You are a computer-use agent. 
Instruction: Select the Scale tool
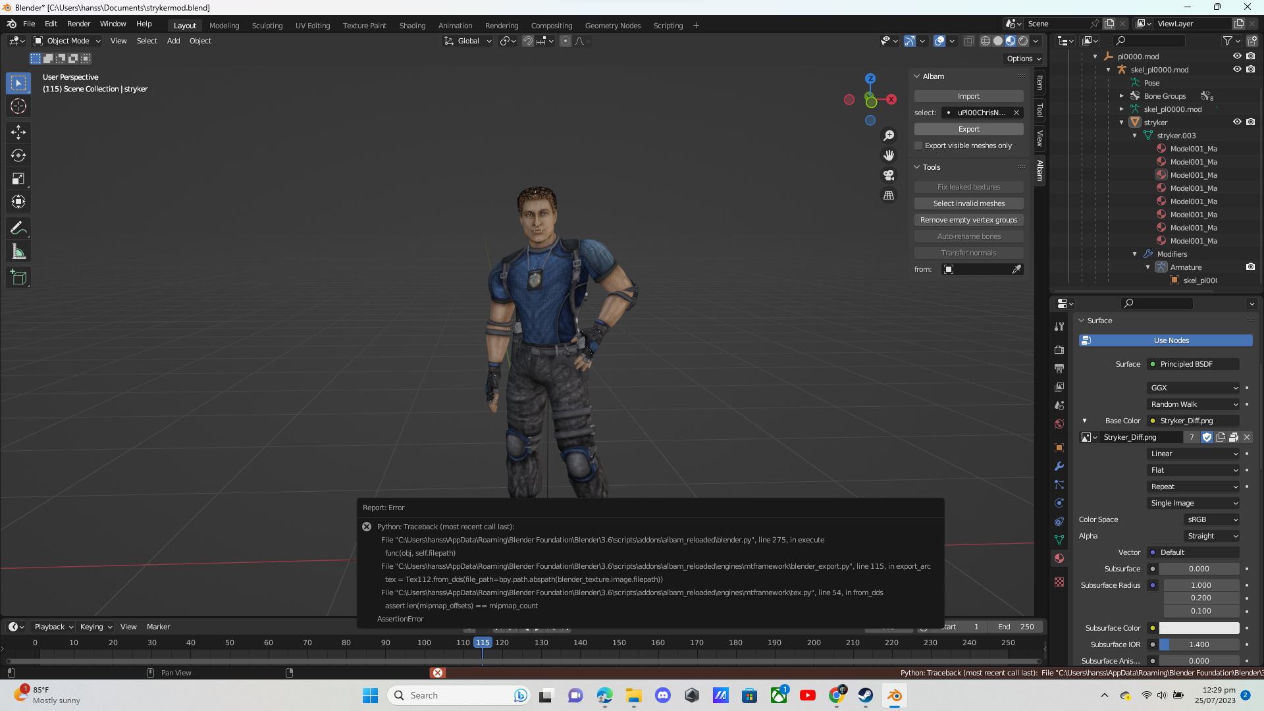coord(18,178)
